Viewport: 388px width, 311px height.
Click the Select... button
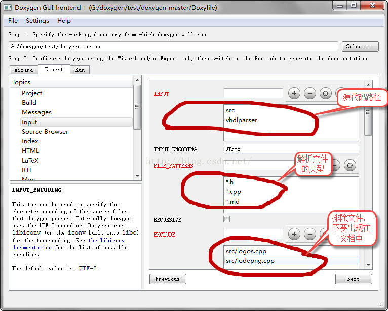pos(360,46)
